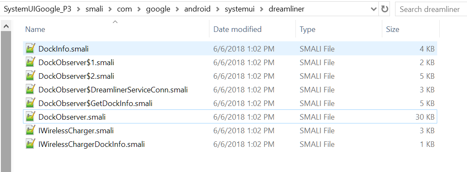Select the DockObserver.smali file icon
The height and width of the screenshot is (172, 467).
(x=30, y=117)
